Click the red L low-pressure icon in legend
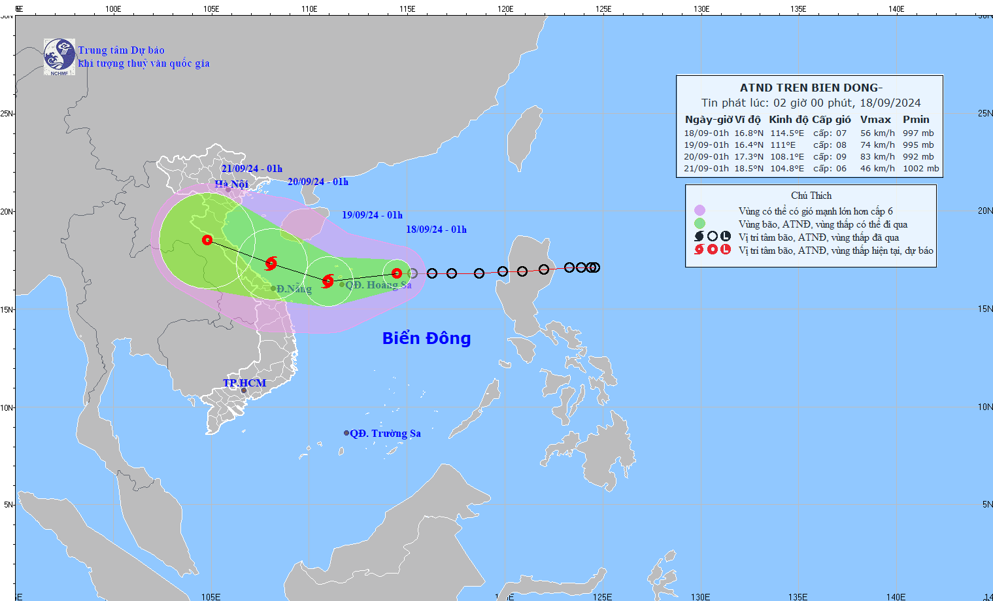993x601 pixels. coord(725,249)
